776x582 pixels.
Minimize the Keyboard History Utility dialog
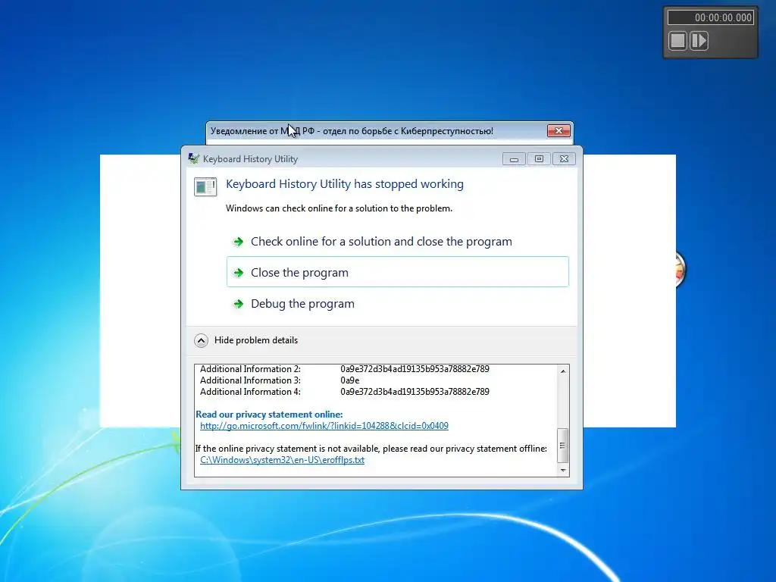tap(515, 159)
